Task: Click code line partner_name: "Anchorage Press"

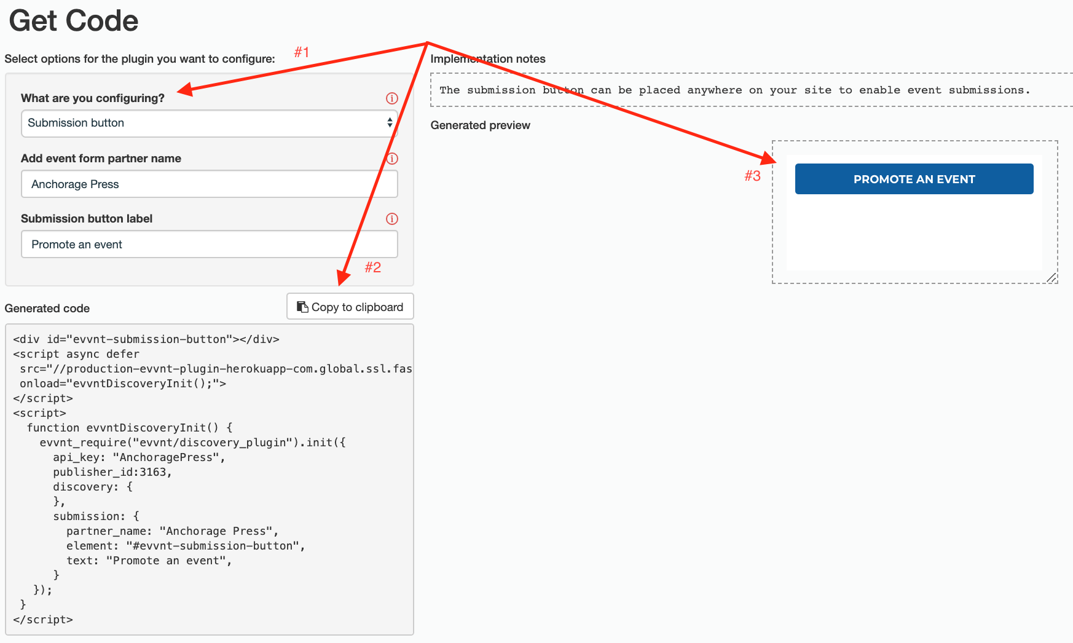Action: pos(172,531)
